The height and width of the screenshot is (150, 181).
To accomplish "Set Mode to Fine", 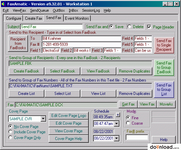I will pos(128,118).
